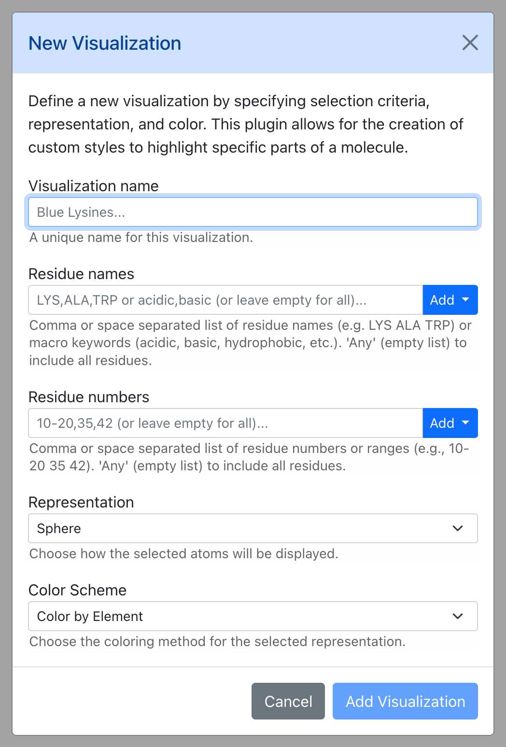506x747 pixels.
Task: Click the chevron icon in Representation select
Action: [x=458, y=528]
